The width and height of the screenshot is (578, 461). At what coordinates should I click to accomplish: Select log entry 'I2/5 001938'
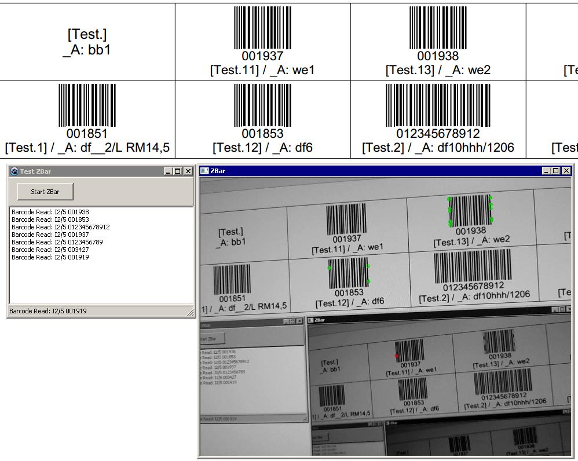50,213
